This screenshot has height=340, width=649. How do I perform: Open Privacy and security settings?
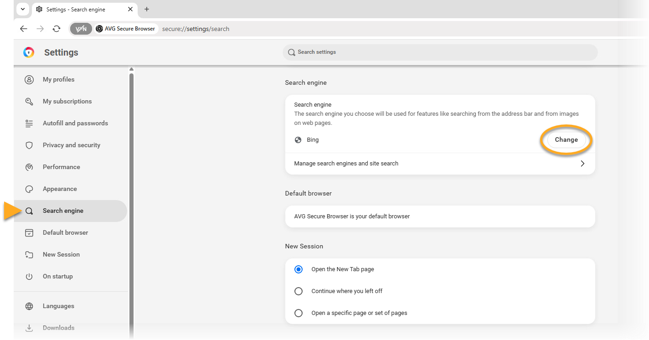[71, 145]
